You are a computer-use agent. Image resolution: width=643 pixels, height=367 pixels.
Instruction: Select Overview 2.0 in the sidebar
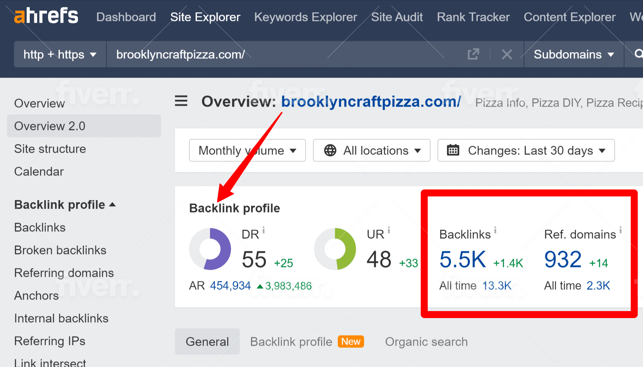click(x=84, y=126)
